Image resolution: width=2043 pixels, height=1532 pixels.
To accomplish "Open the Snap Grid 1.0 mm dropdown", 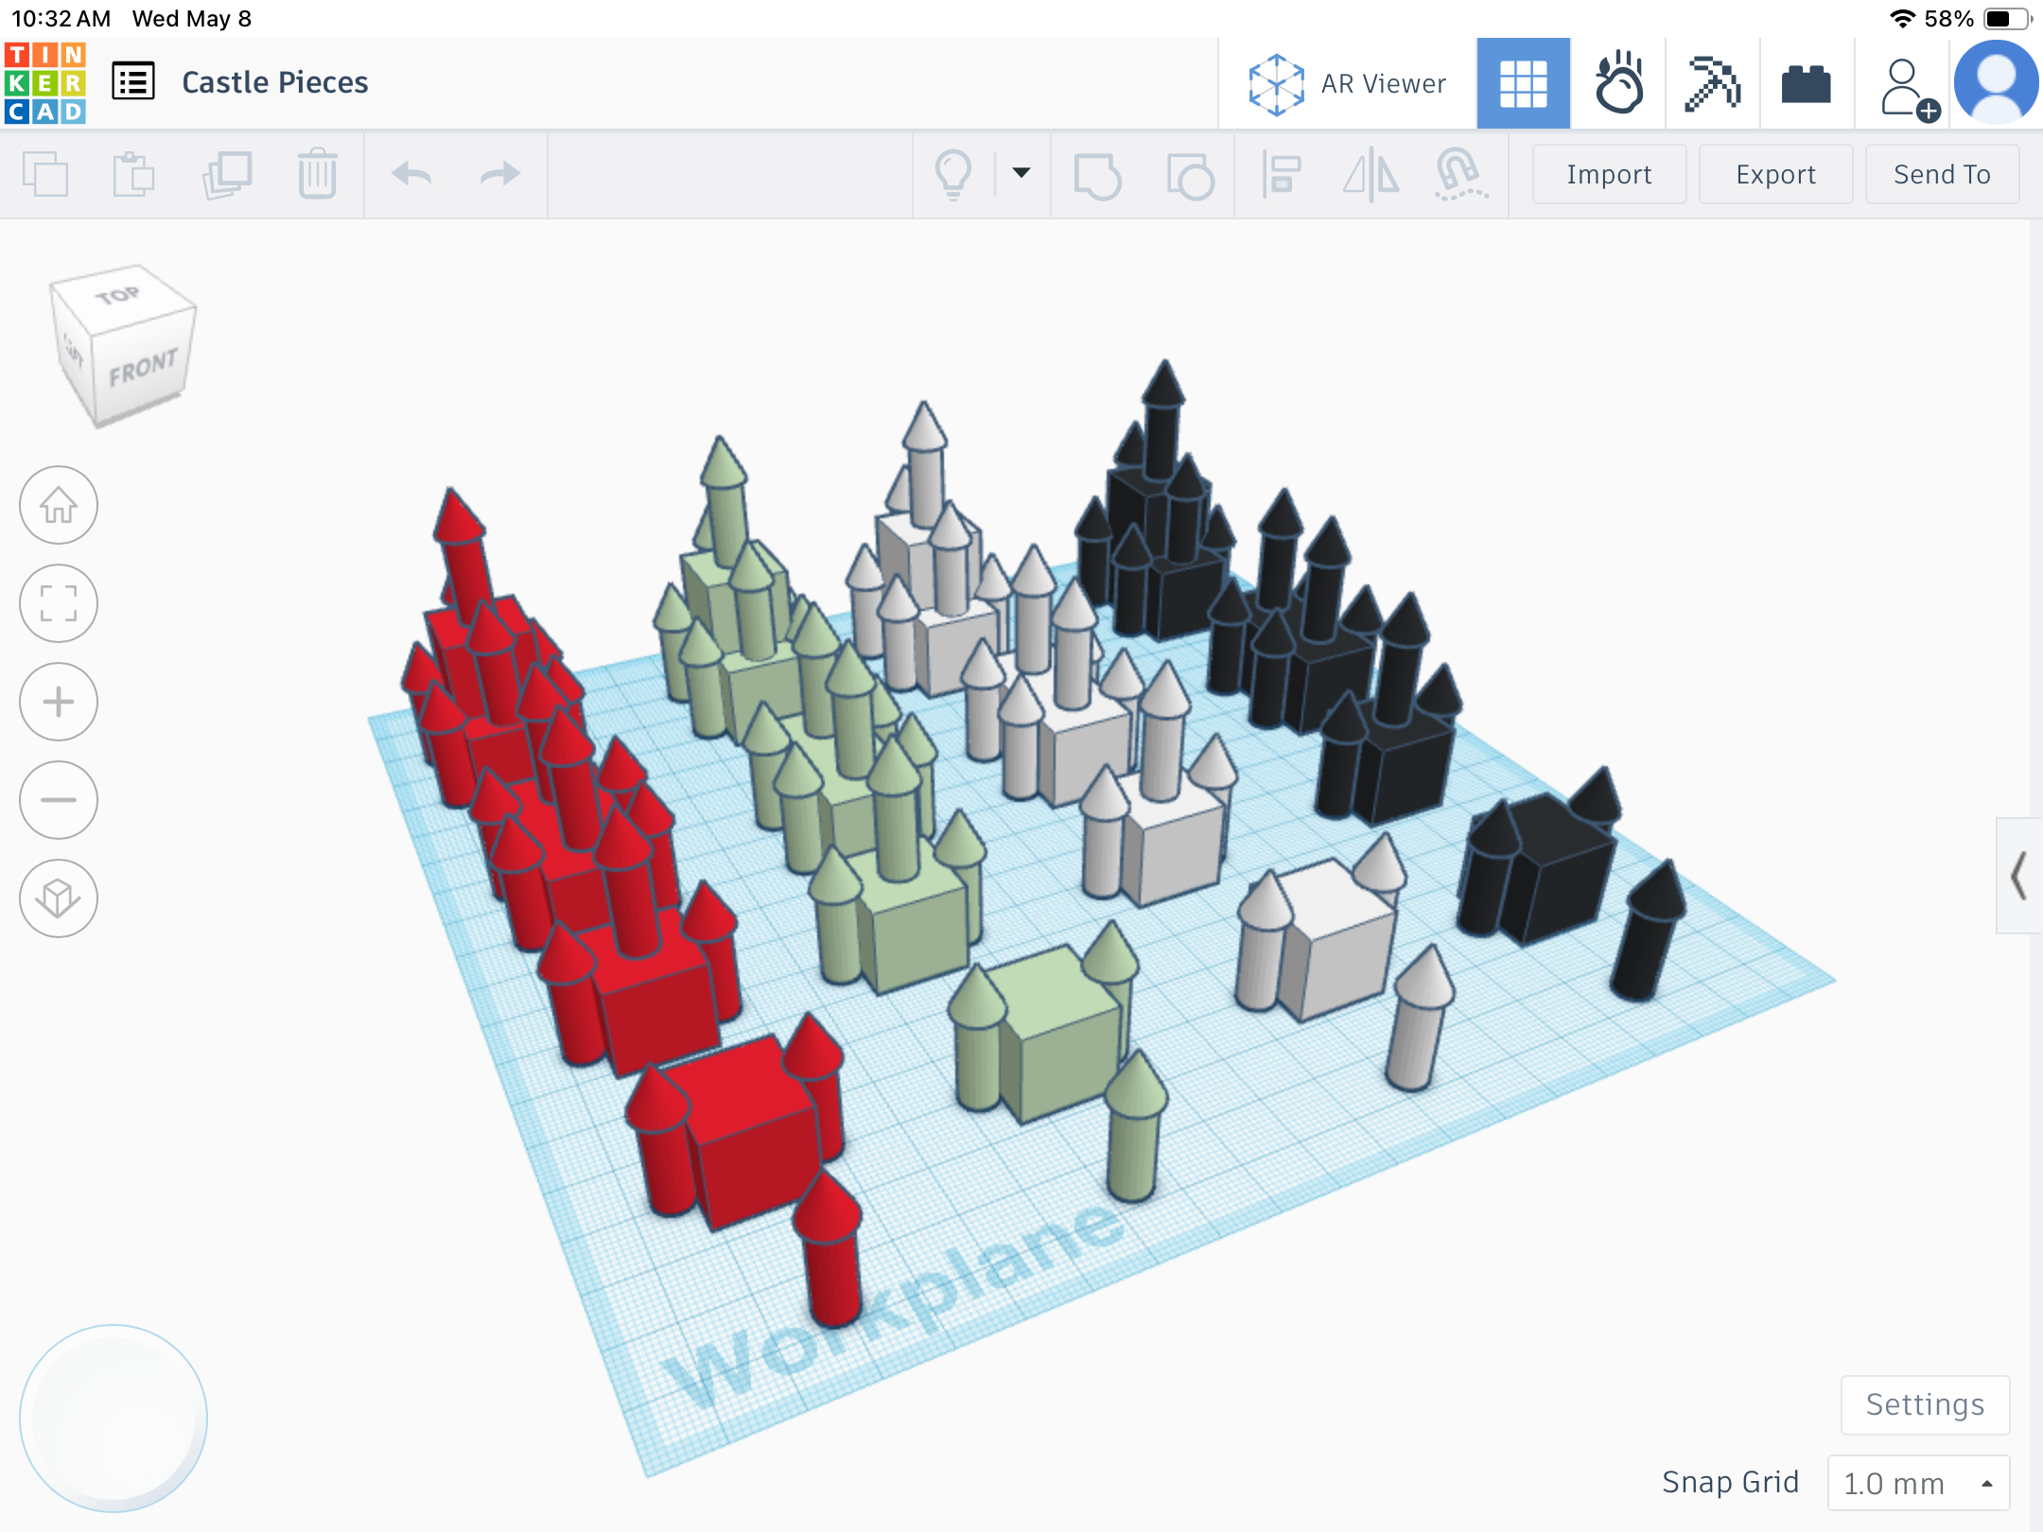I will 1918,1483.
